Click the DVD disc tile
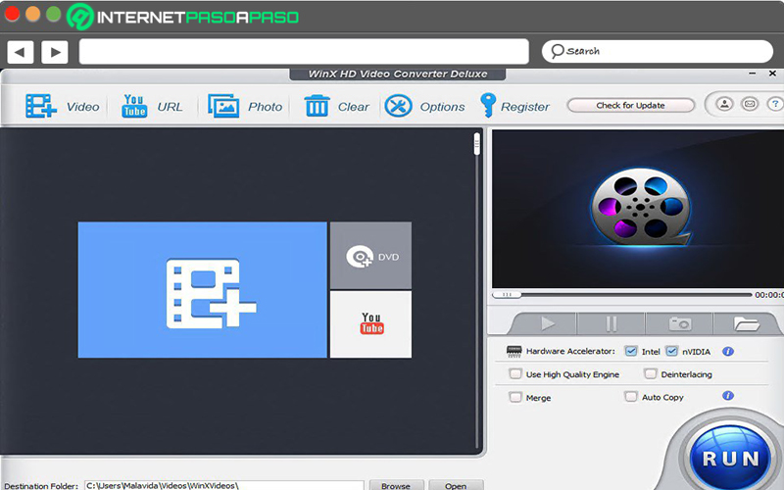784x490 pixels. tap(371, 256)
